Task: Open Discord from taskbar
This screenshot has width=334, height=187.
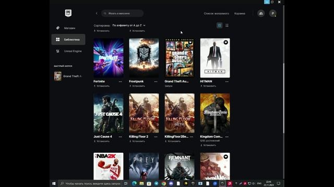Action: (171, 183)
